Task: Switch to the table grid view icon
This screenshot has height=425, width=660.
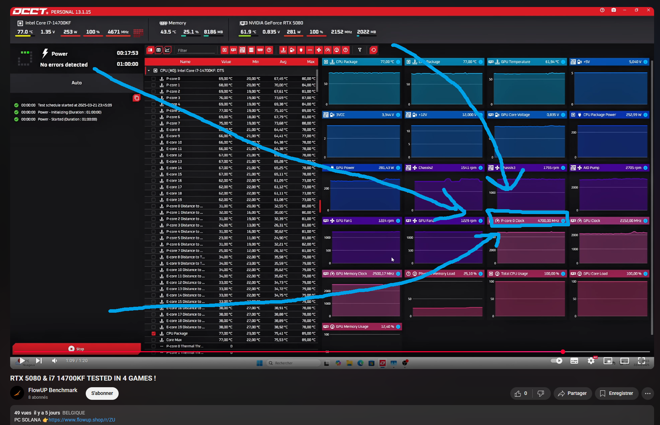Action: [159, 50]
